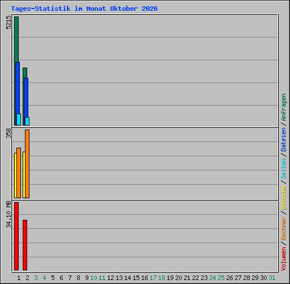The image size is (290, 284).
Task: Click the 'Dateien' legend label
Action: pos(284,140)
